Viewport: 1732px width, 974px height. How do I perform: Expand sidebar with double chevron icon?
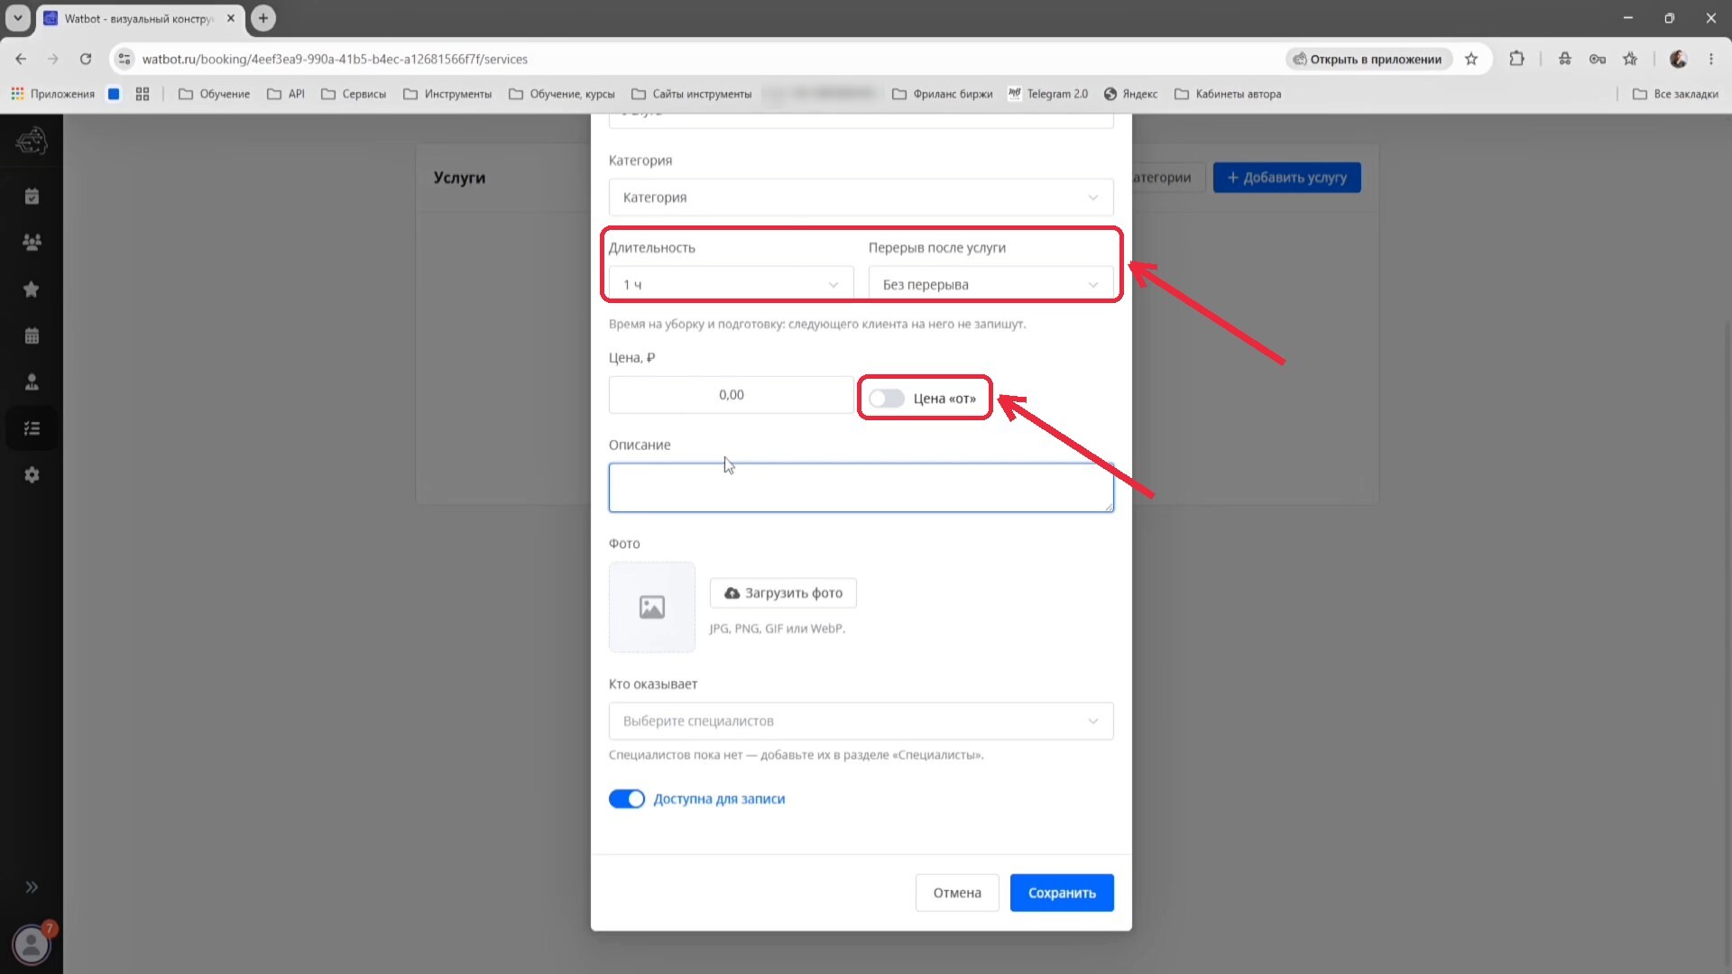[32, 887]
